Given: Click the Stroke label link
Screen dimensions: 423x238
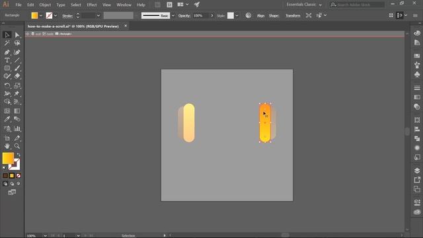Looking at the screenshot, I should point(67,16).
